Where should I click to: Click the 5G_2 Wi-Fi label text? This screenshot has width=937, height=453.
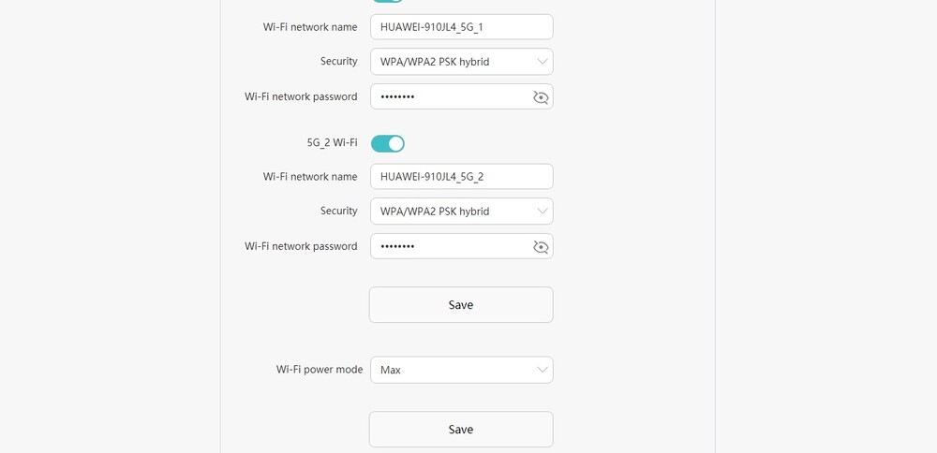click(x=328, y=142)
